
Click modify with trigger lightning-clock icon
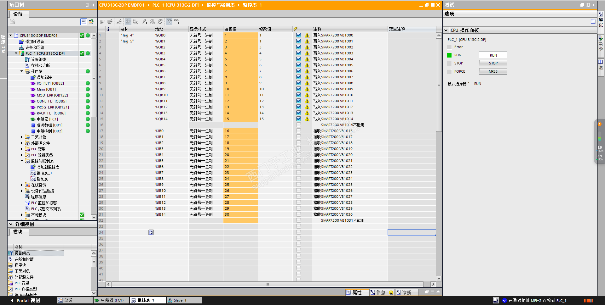[x=152, y=22]
